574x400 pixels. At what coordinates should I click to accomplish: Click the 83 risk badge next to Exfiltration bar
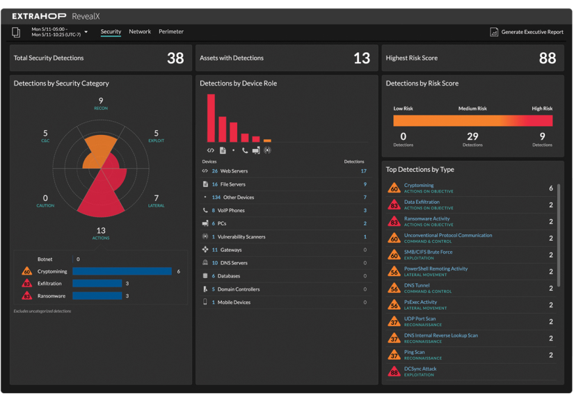click(26, 284)
